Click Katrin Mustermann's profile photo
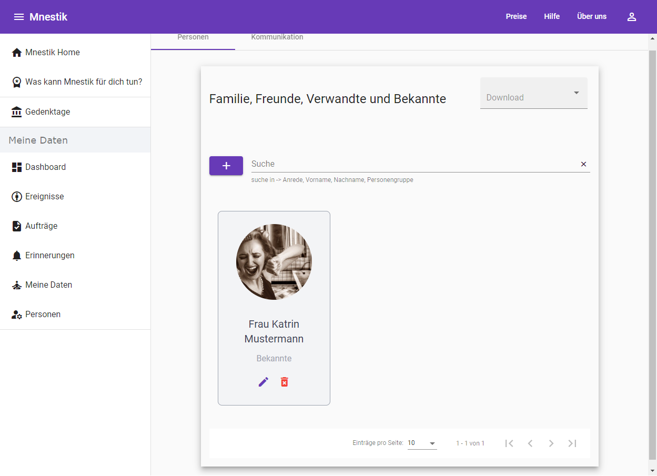Viewport: 657px width, 476px height. (x=274, y=262)
